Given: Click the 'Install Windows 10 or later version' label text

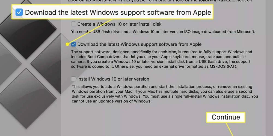Looking at the screenshot, I should [113, 79].
